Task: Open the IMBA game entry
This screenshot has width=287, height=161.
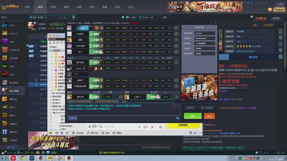Action: click(x=12, y=67)
